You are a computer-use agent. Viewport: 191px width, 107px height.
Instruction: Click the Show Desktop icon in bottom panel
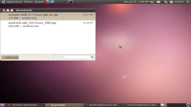pos(2,105)
